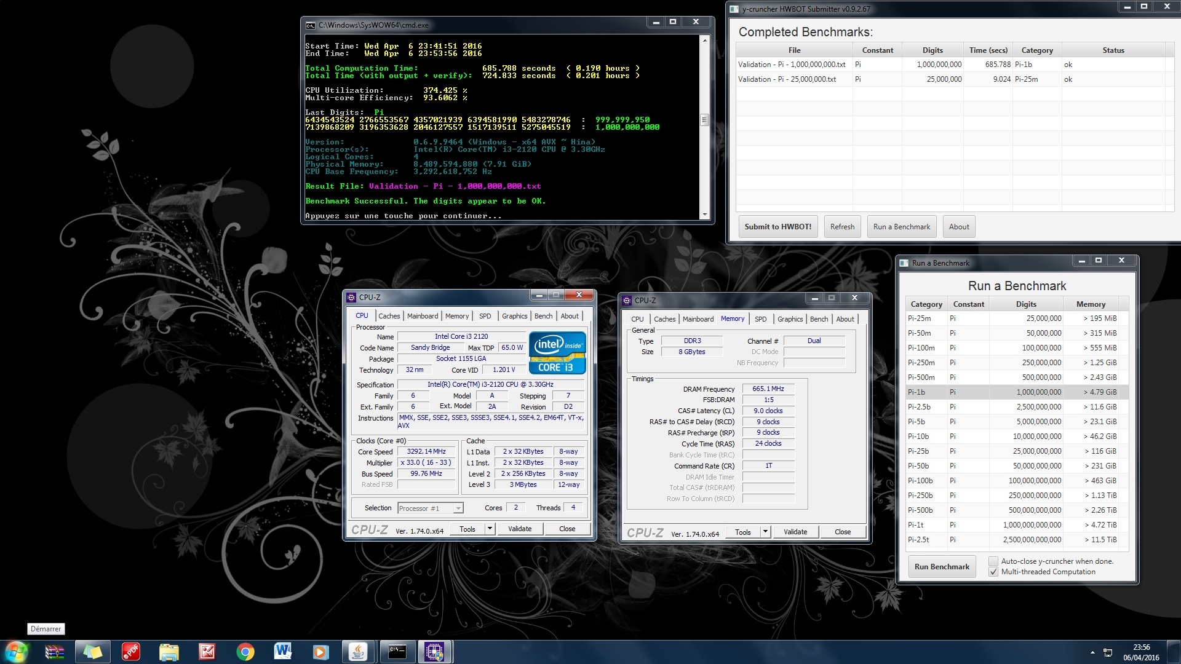The height and width of the screenshot is (664, 1181).
Task: Open Bench tab in CPU-Z Memory window
Action: point(819,319)
